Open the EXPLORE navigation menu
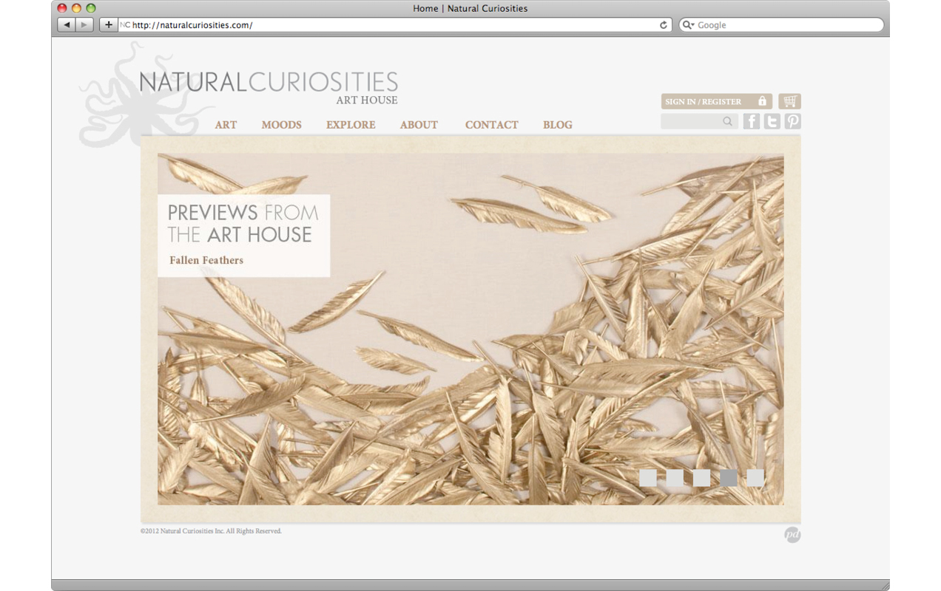This screenshot has height=591, width=941. [351, 125]
